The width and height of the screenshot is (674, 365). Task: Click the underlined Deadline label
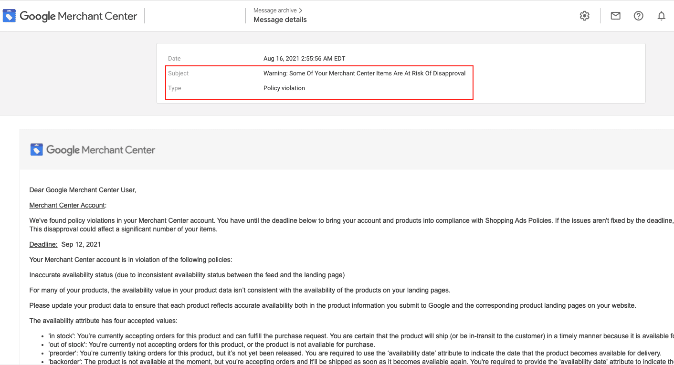click(x=43, y=244)
